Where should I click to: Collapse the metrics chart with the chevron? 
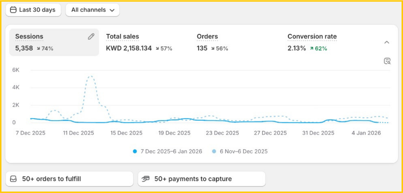387,42
